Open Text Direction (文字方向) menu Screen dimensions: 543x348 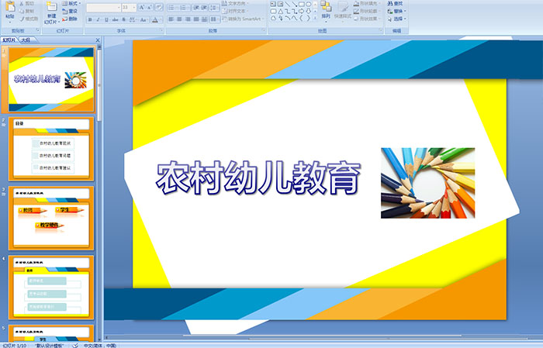[236, 3]
